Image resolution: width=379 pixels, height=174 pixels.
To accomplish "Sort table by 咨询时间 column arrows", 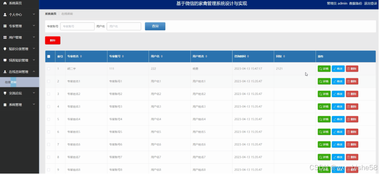I will pos(248,56).
